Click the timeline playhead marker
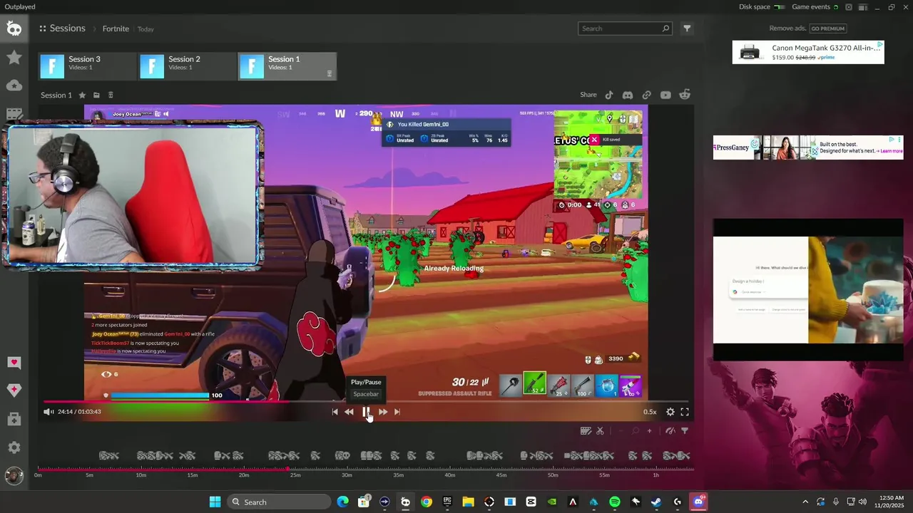The height and width of the screenshot is (513, 913). pyautogui.click(x=288, y=469)
